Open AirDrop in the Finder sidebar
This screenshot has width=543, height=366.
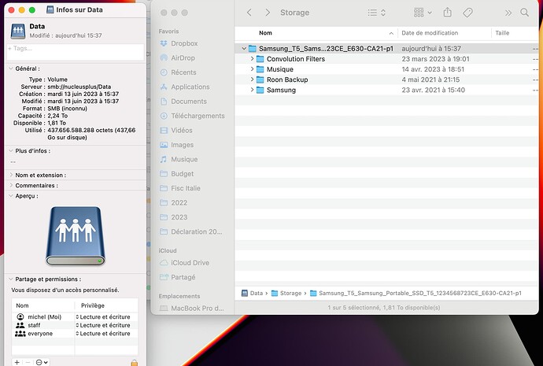(x=184, y=58)
